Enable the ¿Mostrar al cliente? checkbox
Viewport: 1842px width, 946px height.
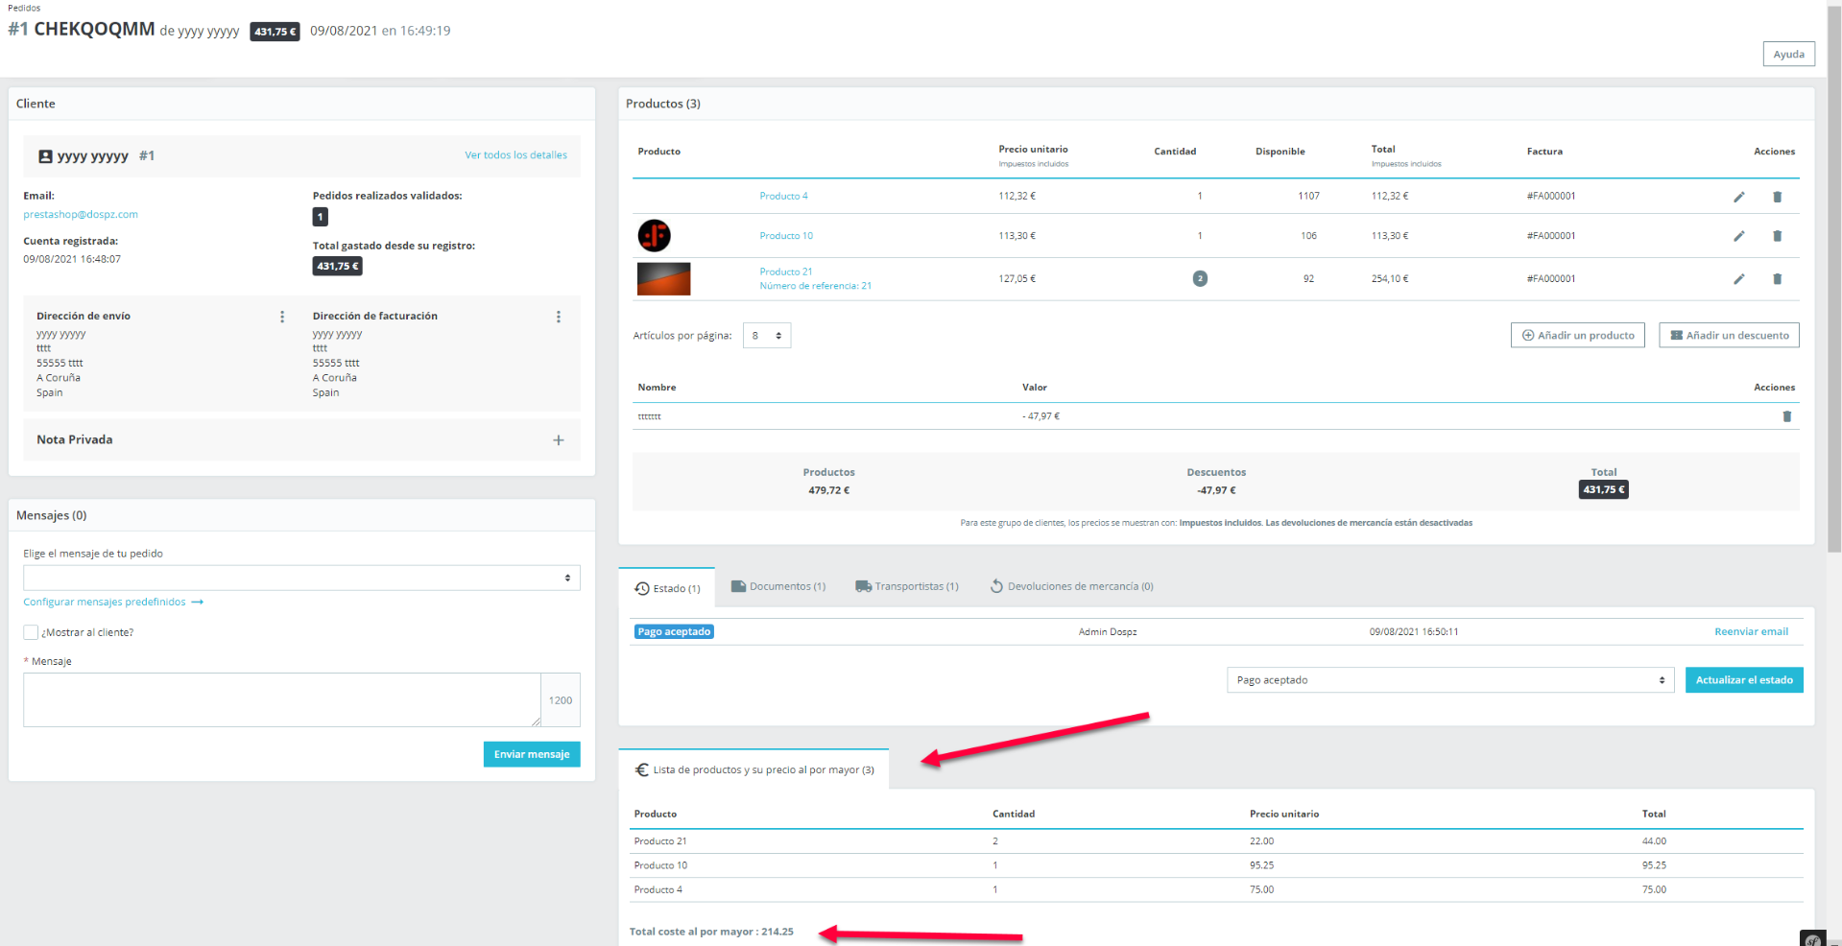pyautogui.click(x=31, y=632)
